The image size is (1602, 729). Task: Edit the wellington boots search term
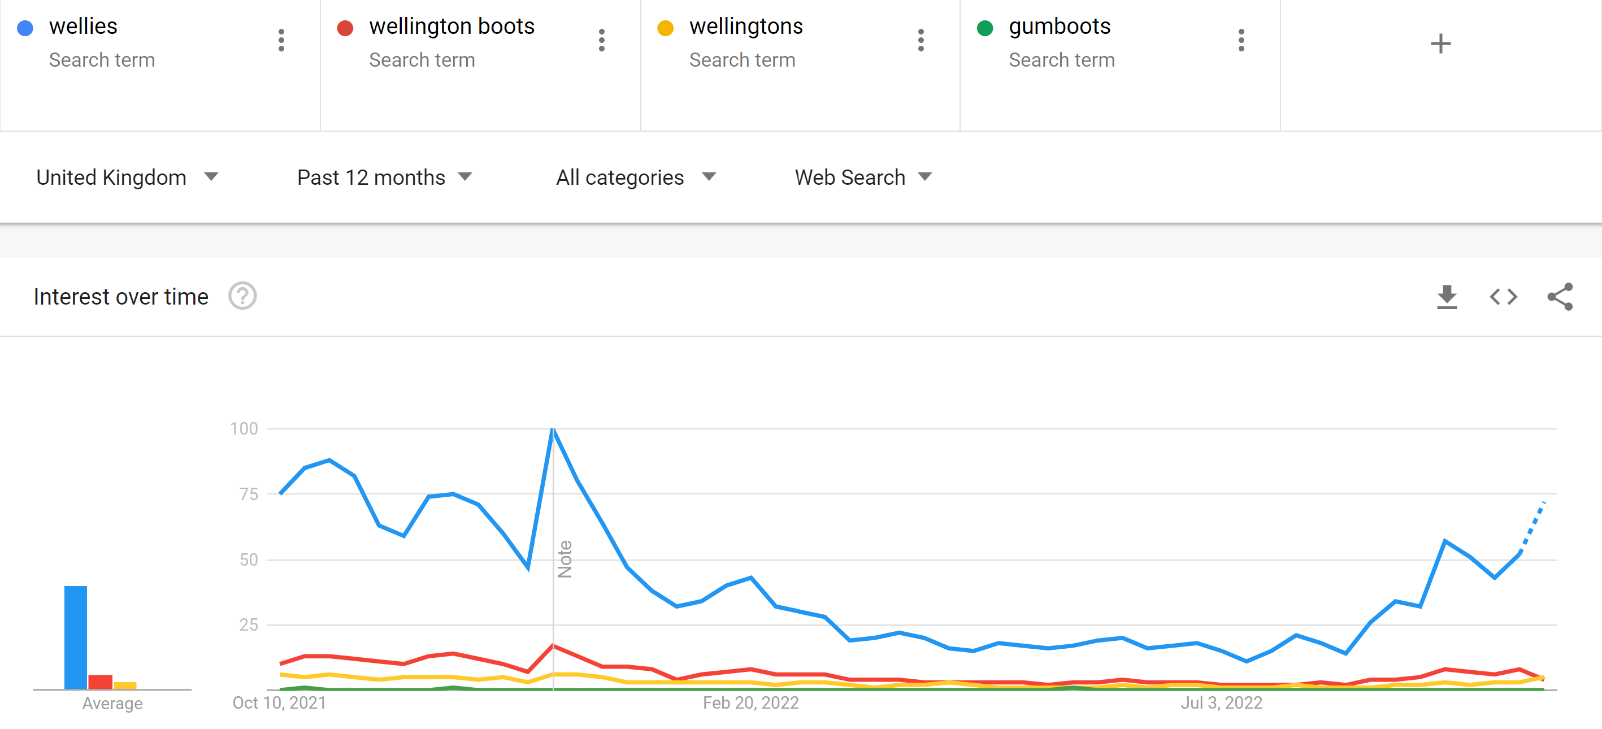tap(451, 27)
